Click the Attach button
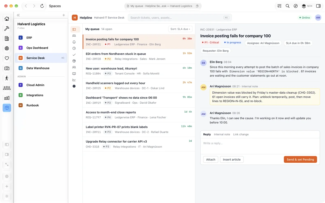 (x=211, y=159)
